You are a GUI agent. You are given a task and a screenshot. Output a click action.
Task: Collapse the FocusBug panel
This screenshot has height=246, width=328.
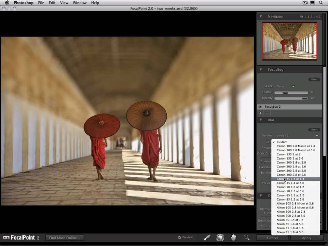(x=261, y=69)
